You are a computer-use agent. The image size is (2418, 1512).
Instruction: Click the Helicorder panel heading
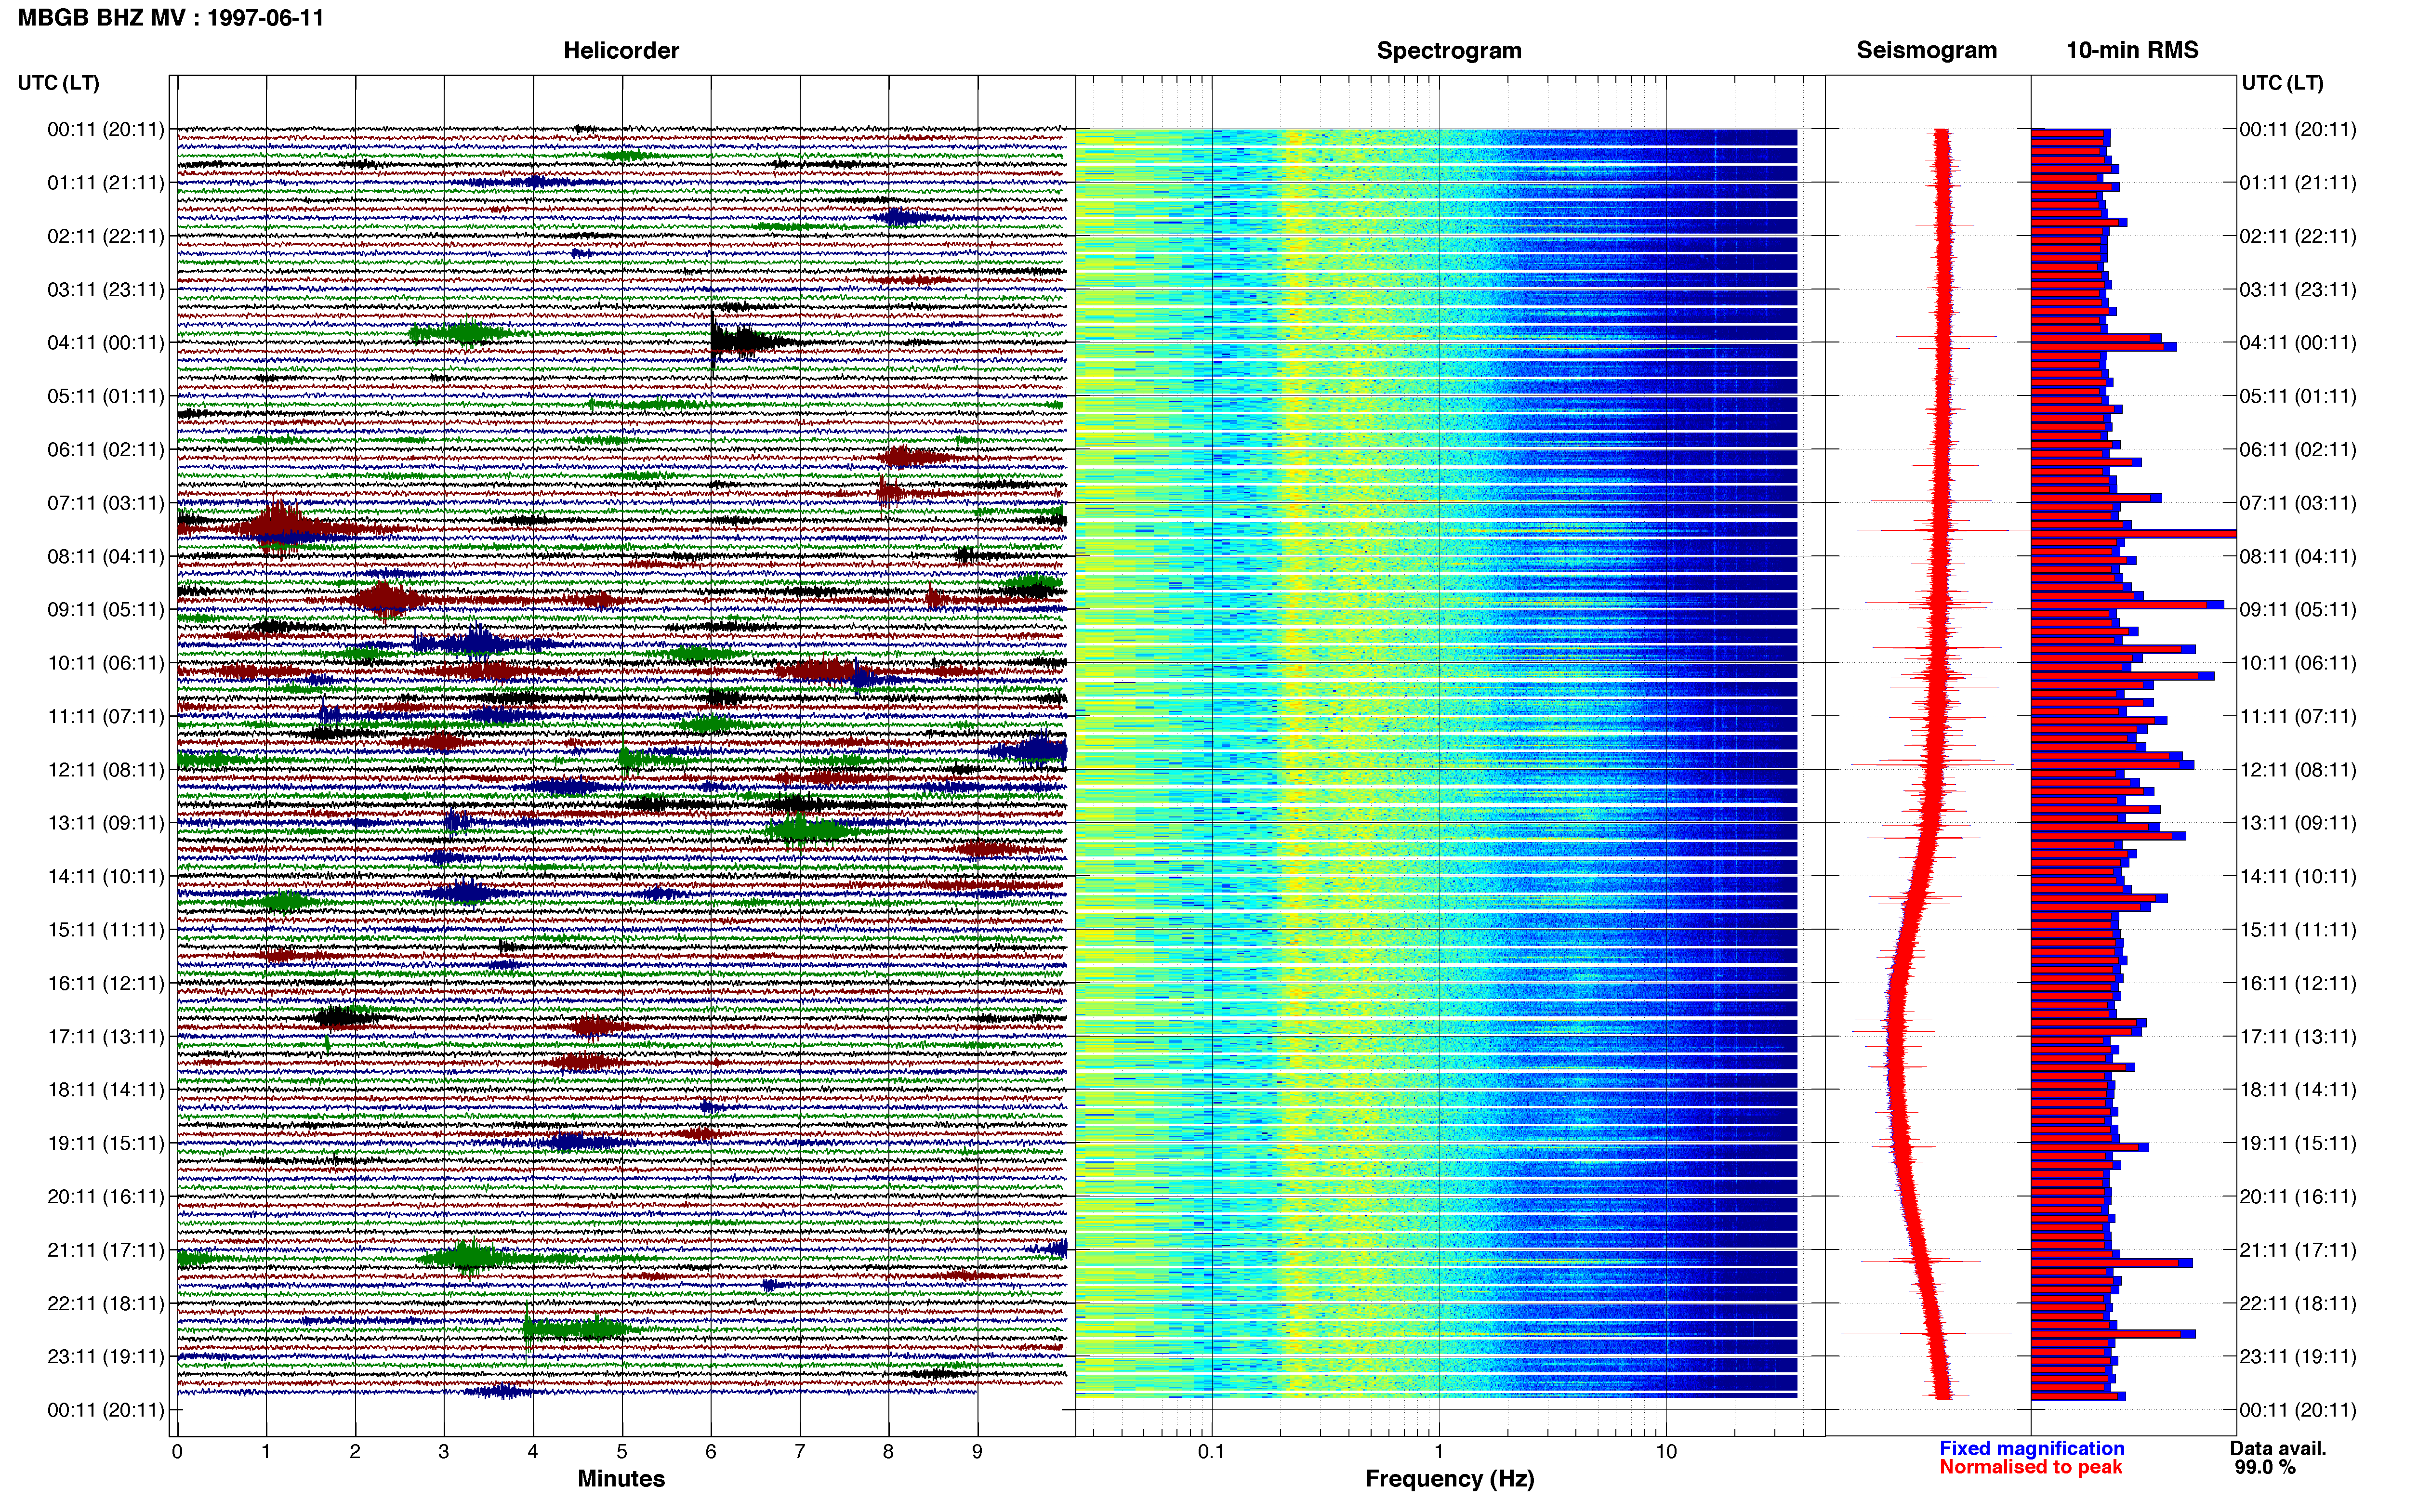tap(621, 50)
